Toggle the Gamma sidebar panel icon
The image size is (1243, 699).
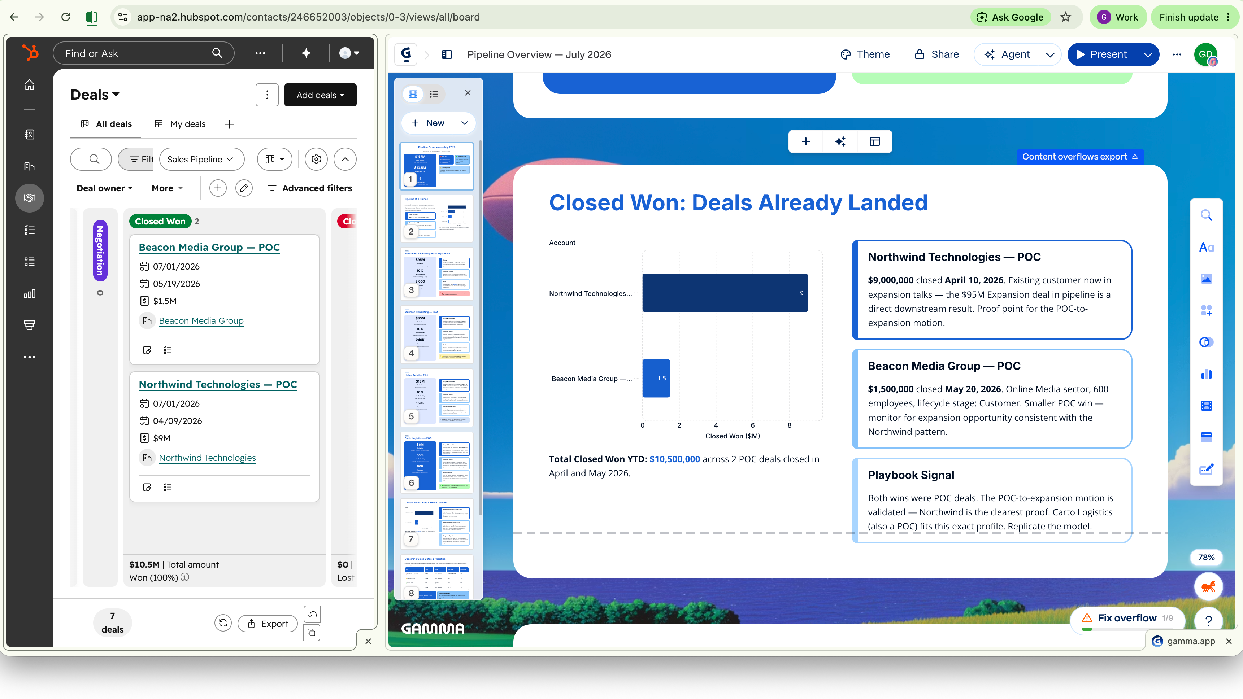tap(447, 54)
